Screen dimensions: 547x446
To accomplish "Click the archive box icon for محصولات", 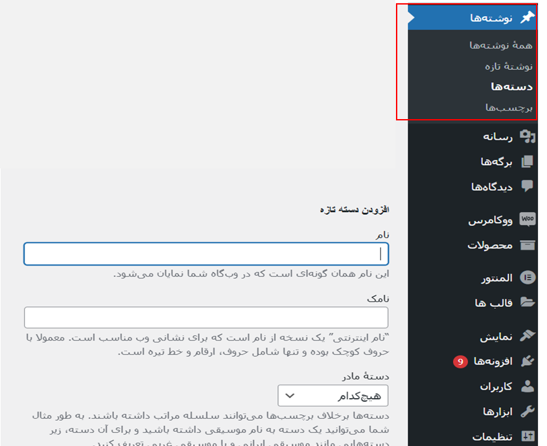I will pos(528,245).
